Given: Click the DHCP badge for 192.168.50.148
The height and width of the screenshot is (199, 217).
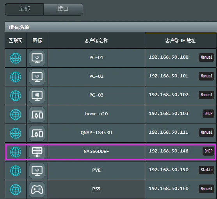Looking at the screenshot, I should [208, 151].
